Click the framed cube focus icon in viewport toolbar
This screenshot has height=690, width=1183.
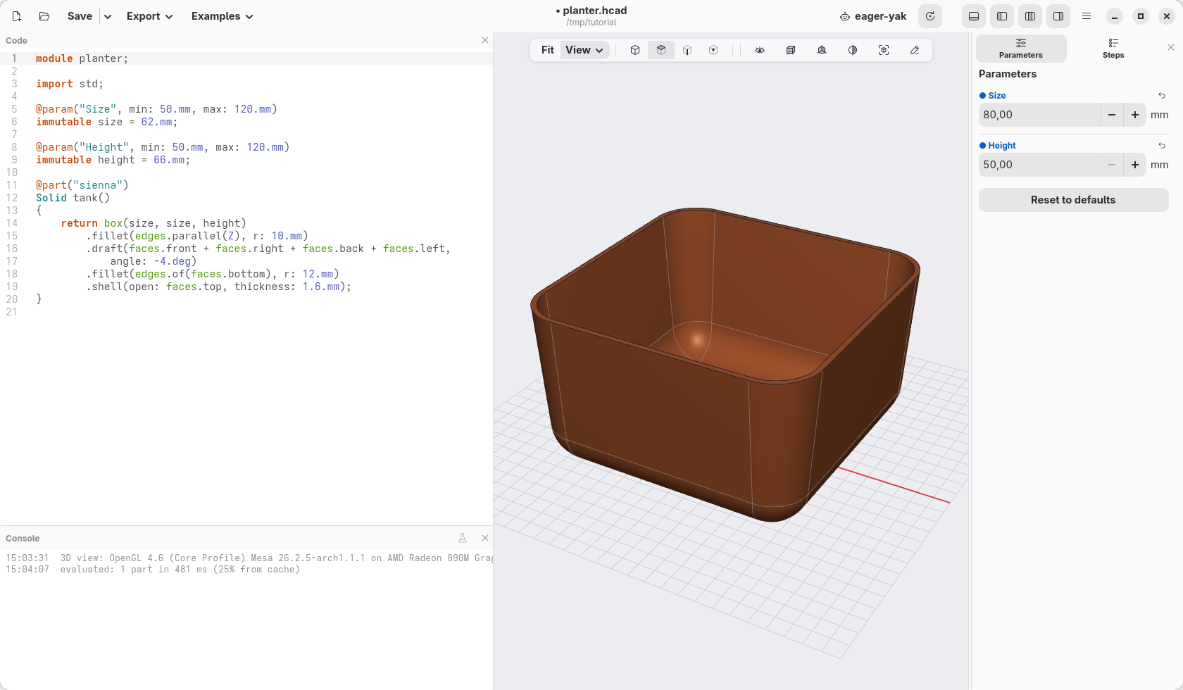tap(884, 50)
